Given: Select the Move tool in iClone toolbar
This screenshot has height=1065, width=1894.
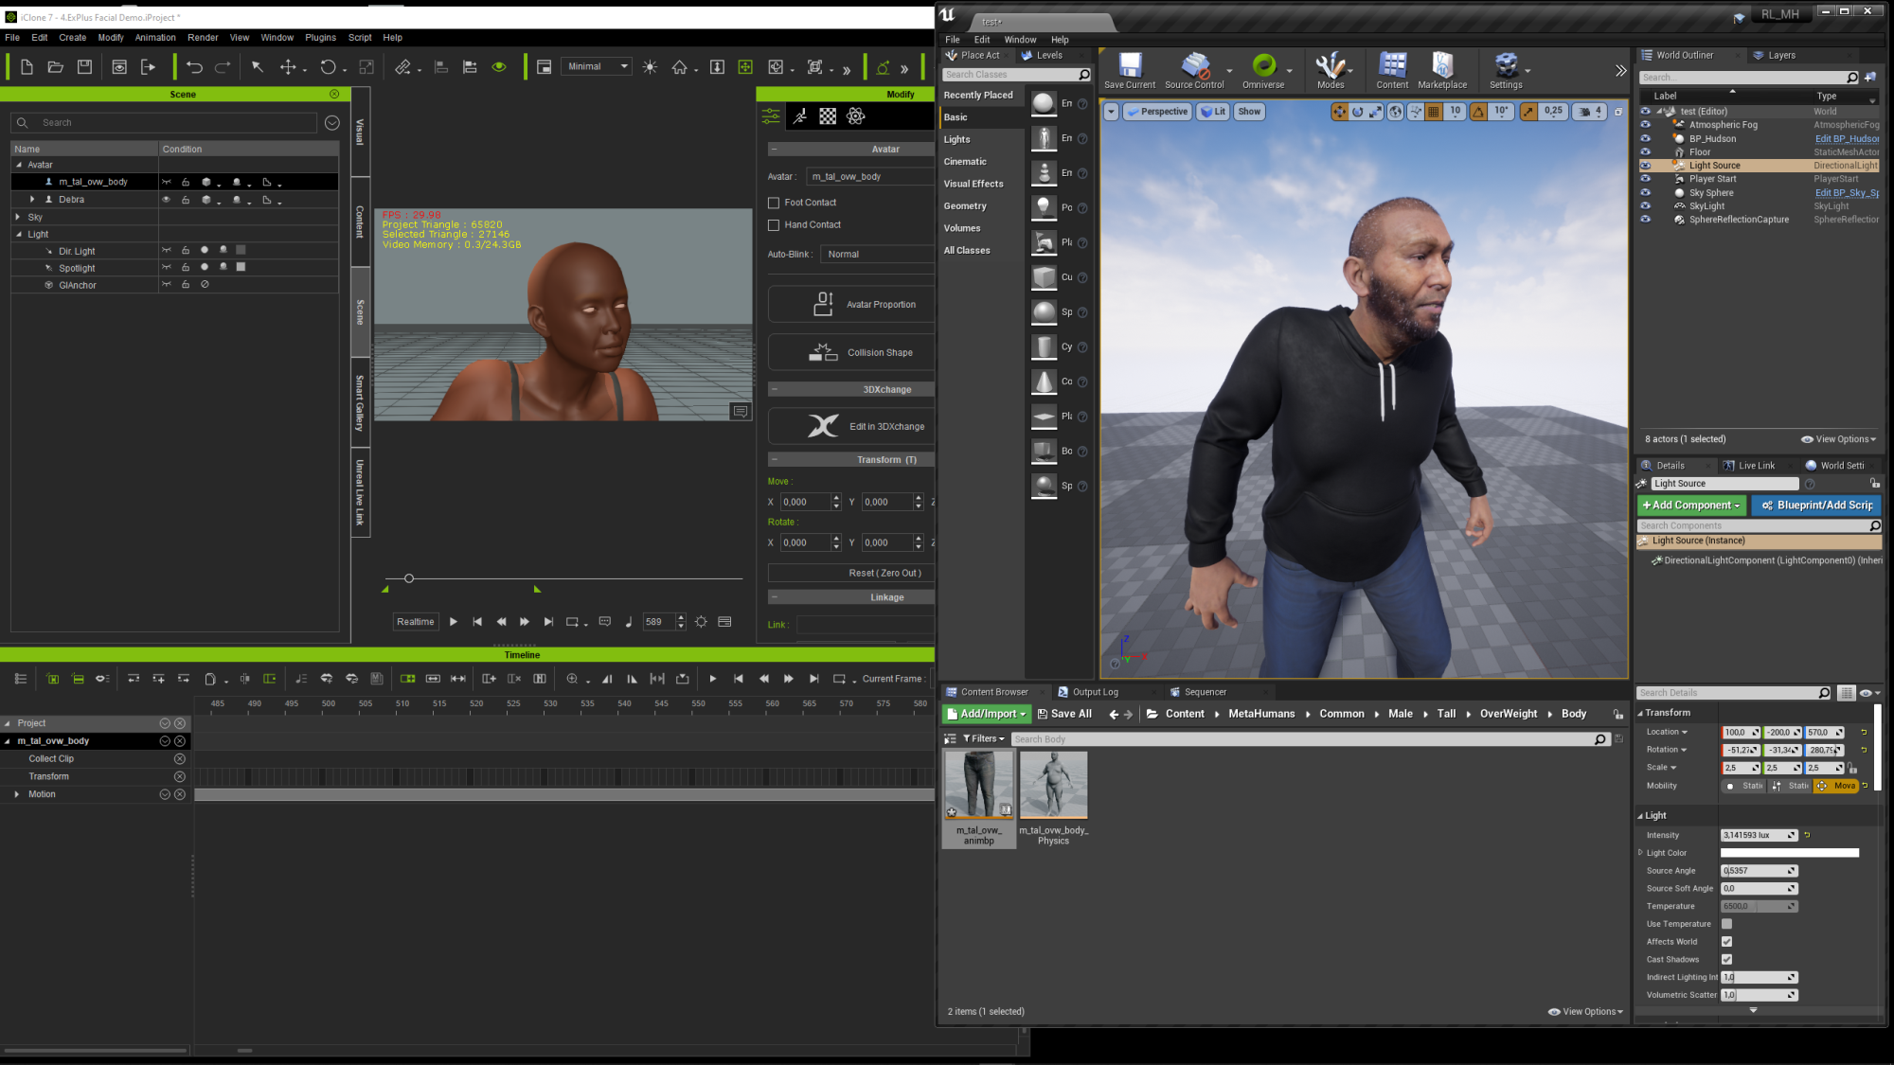Looking at the screenshot, I should coord(288,67).
